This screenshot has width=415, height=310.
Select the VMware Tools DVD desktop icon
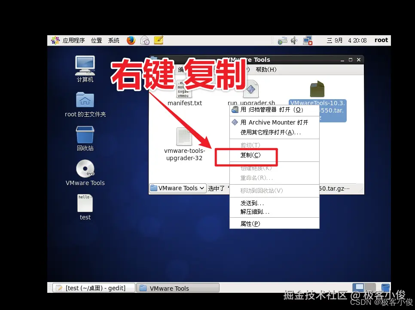click(x=85, y=173)
